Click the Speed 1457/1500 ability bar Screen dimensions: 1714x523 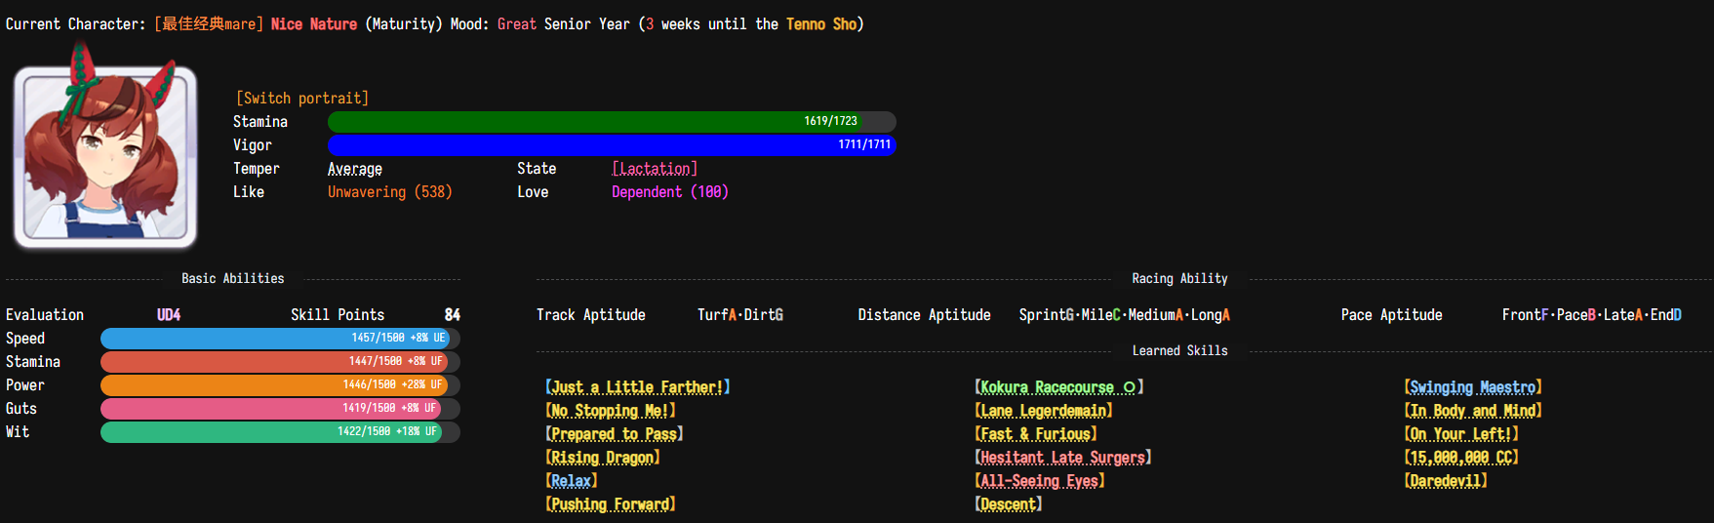(280, 339)
